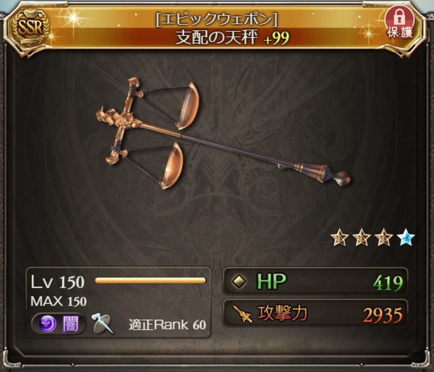Click the HP 419 stat row
The image size is (434, 372).
click(x=315, y=282)
